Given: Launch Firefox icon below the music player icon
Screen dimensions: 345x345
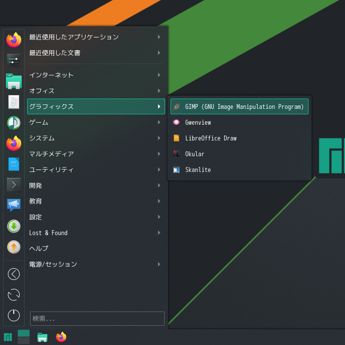Looking at the screenshot, I should [14, 143].
